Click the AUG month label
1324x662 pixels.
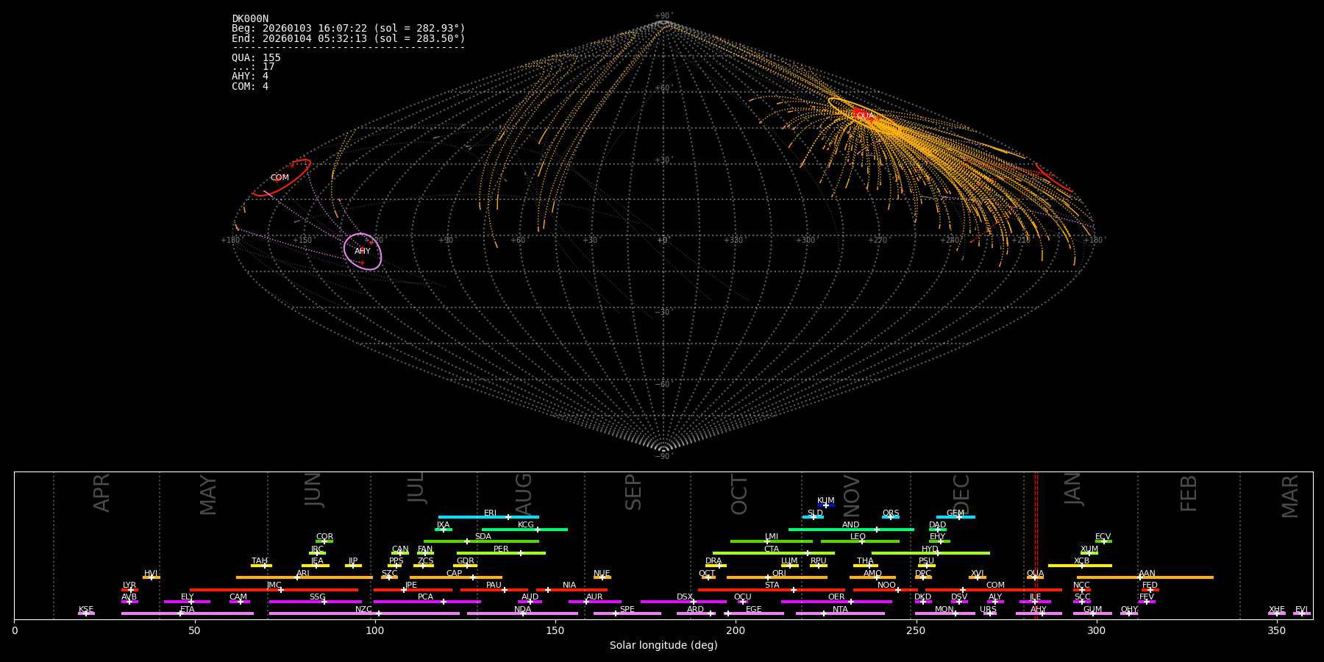click(x=523, y=491)
